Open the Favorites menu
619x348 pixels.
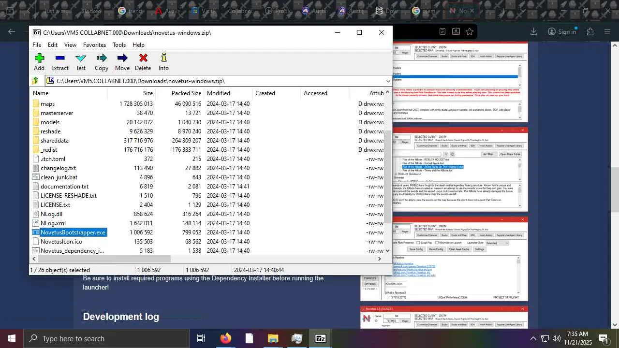pyautogui.click(x=94, y=45)
